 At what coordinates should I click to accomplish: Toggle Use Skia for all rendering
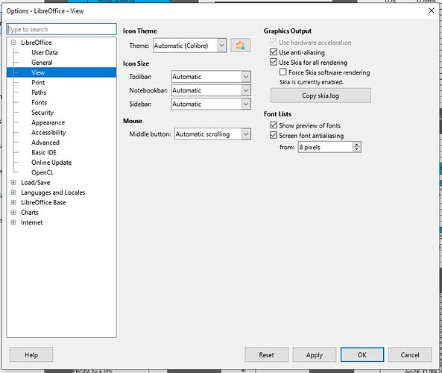pos(273,62)
